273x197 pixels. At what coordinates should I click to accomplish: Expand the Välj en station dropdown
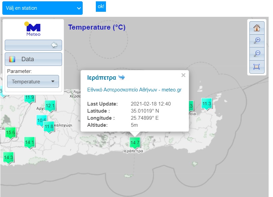pyautogui.click(x=43, y=8)
